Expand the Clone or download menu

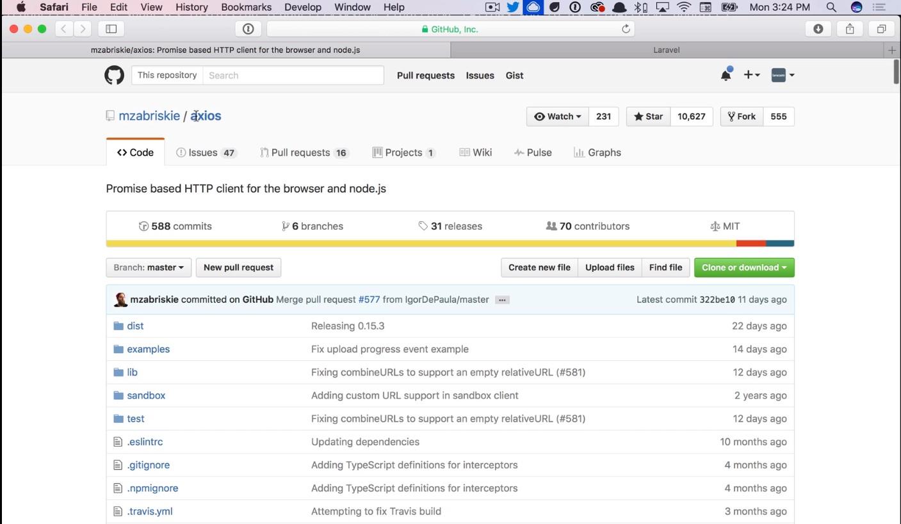(744, 267)
